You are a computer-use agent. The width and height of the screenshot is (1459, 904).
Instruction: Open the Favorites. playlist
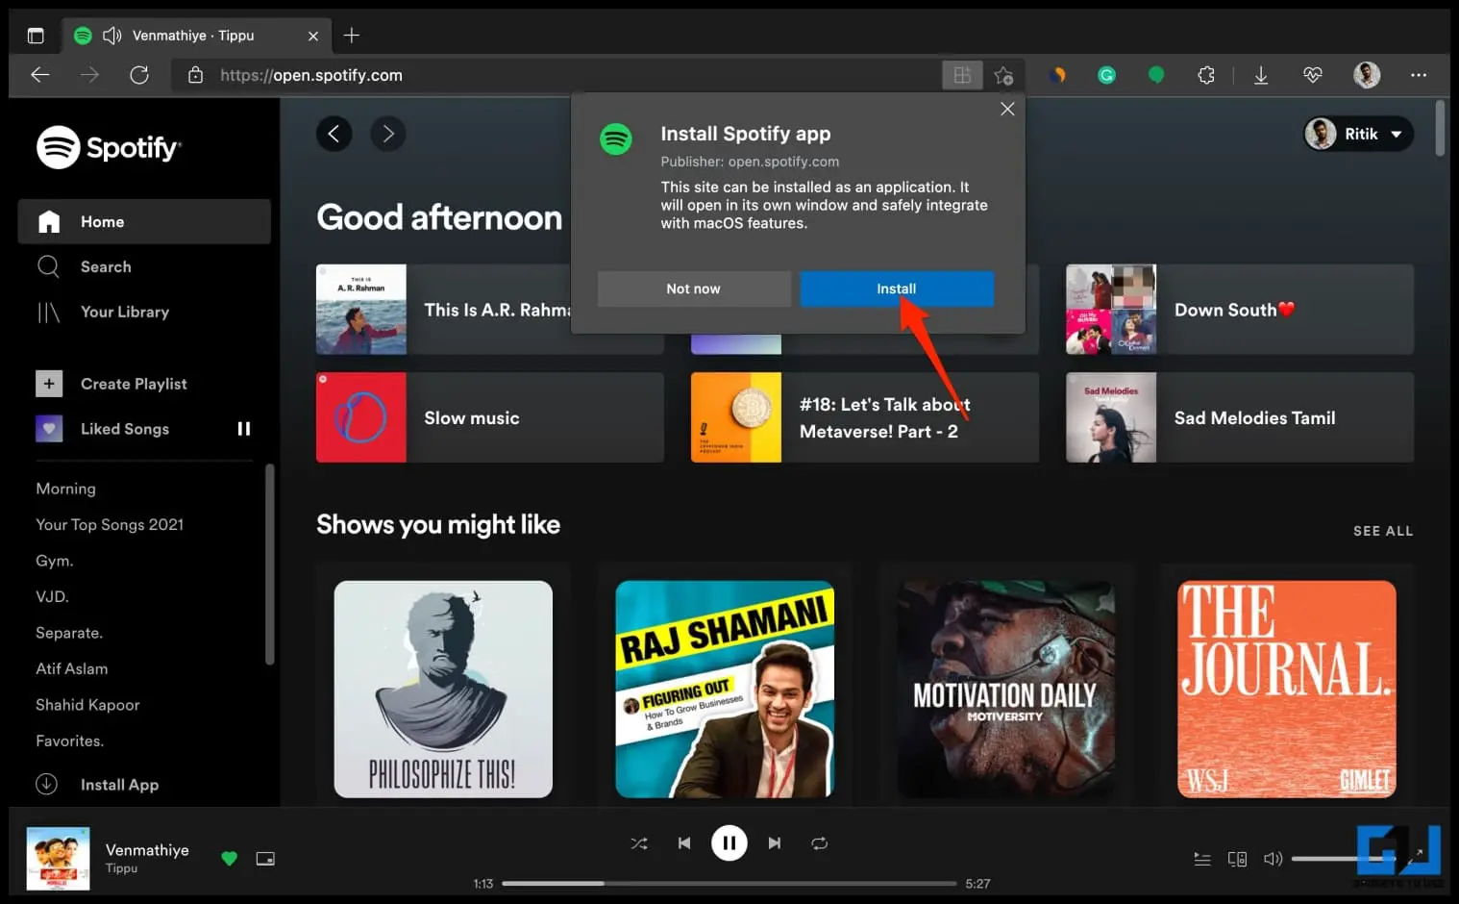pyautogui.click(x=70, y=741)
